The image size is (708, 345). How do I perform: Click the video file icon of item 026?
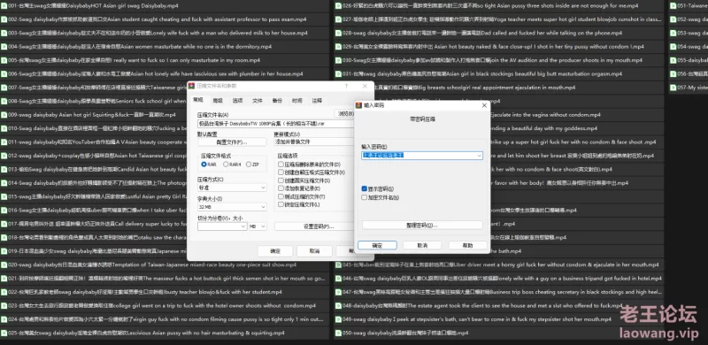click(338, 6)
